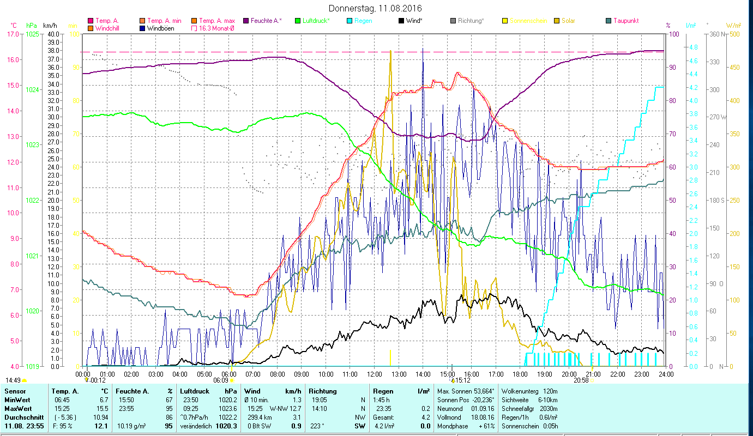This screenshot has height=436, width=753.
Task: Click the Solar legend swatch
Action: click(x=557, y=21)
